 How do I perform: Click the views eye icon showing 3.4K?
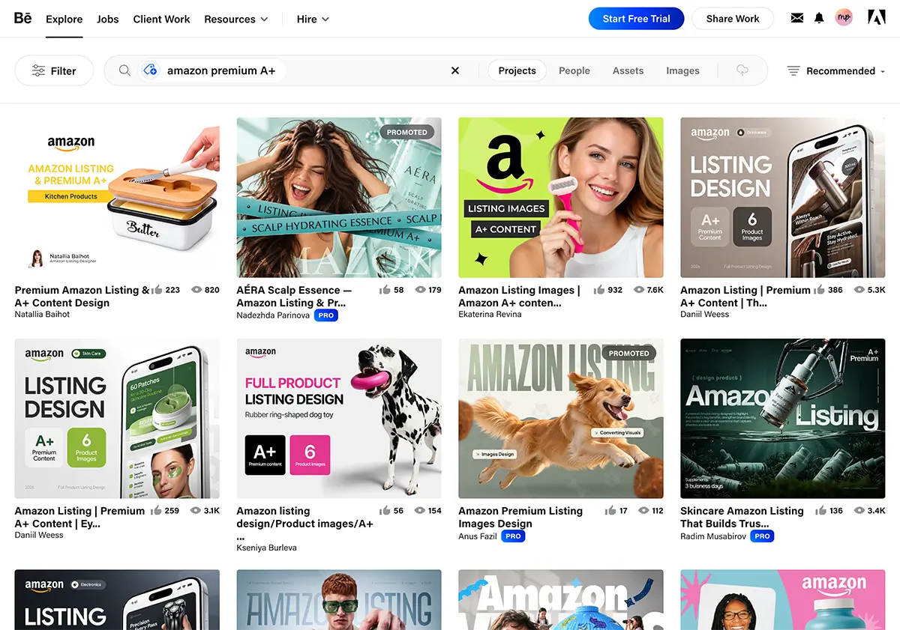coord(859,511)
